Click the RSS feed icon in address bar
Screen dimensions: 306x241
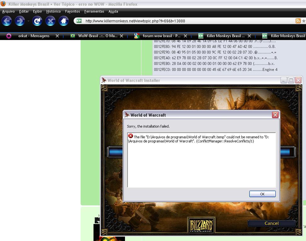click(298, 21)
